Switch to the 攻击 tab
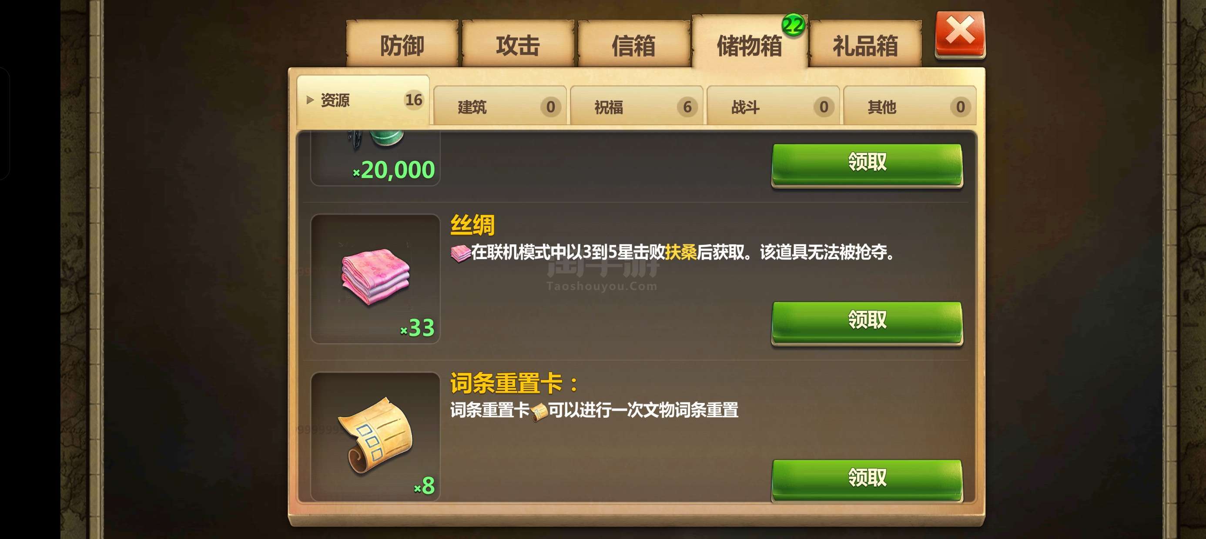Viewport: 1206px width, 539px height. click(518, 44)
